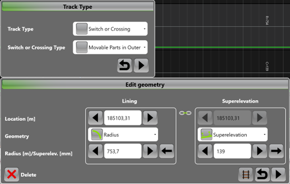Open the Radius geometry dropdown
The image size is (290, 184).
[x=123, y=134]
